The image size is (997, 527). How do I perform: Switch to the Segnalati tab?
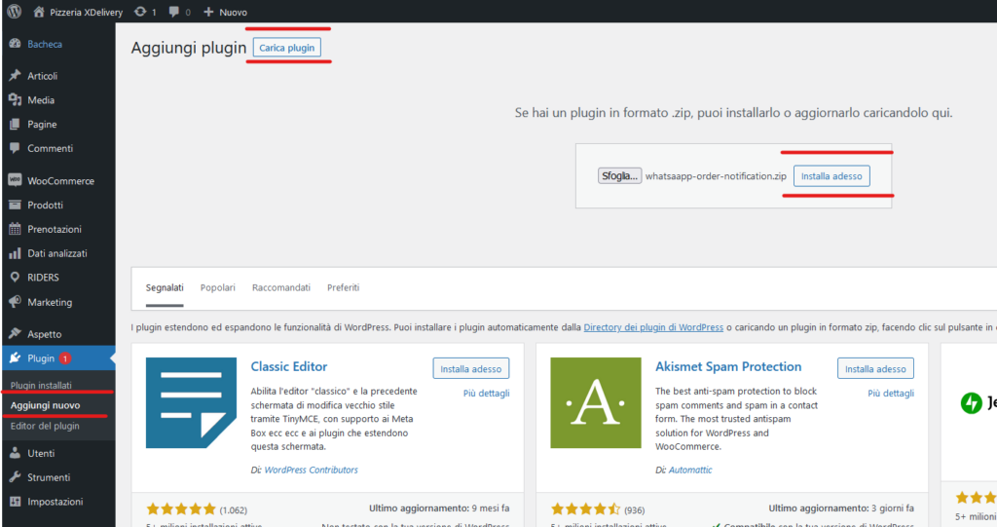pyautogui.click(x=165, y=287)
